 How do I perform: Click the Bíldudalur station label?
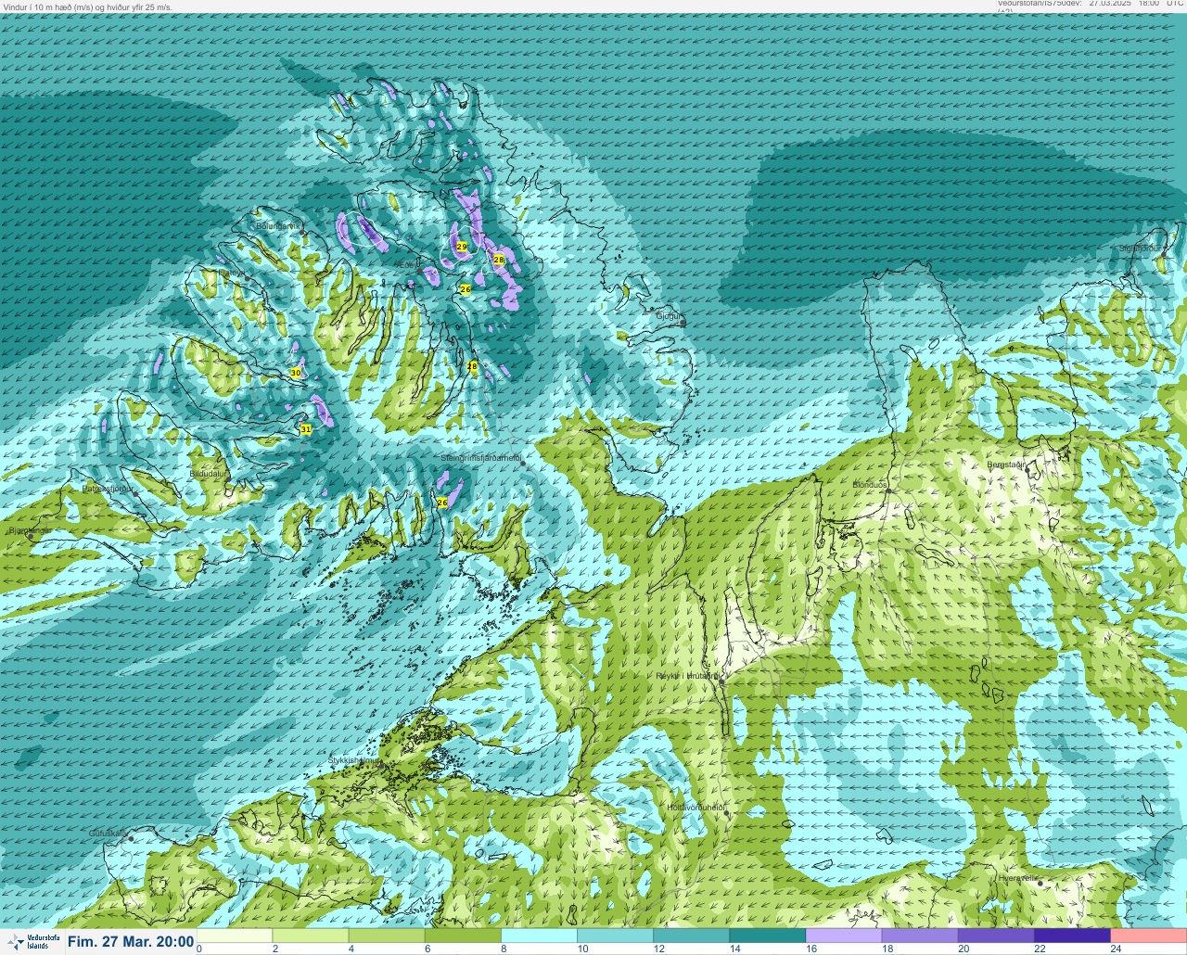(209, 473)
